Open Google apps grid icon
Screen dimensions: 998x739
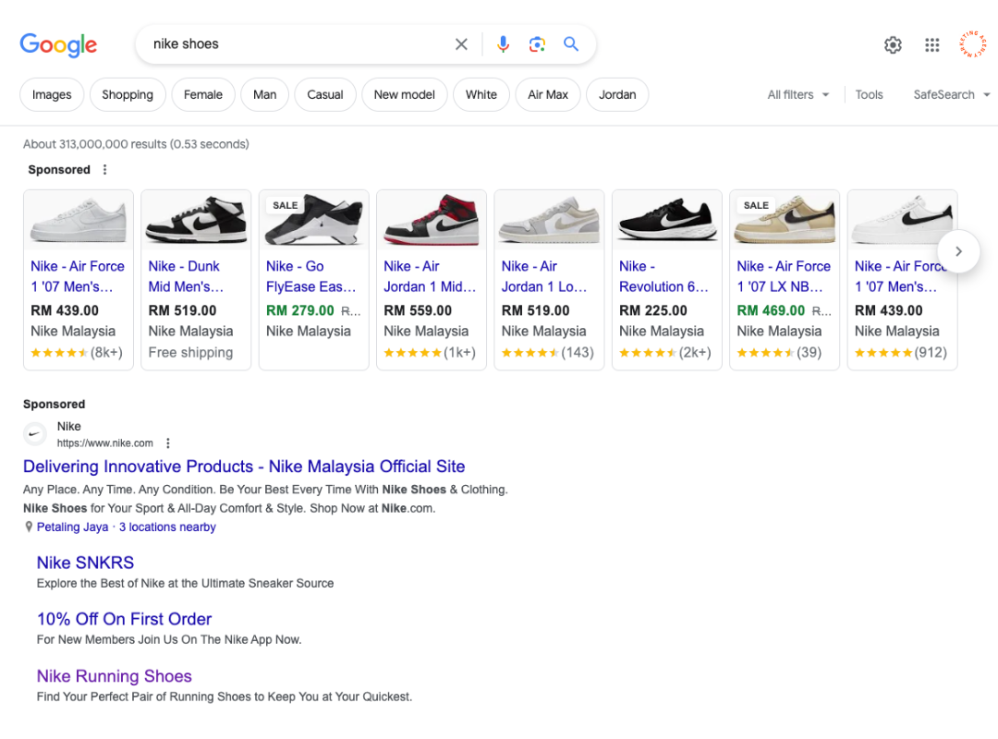931,45
